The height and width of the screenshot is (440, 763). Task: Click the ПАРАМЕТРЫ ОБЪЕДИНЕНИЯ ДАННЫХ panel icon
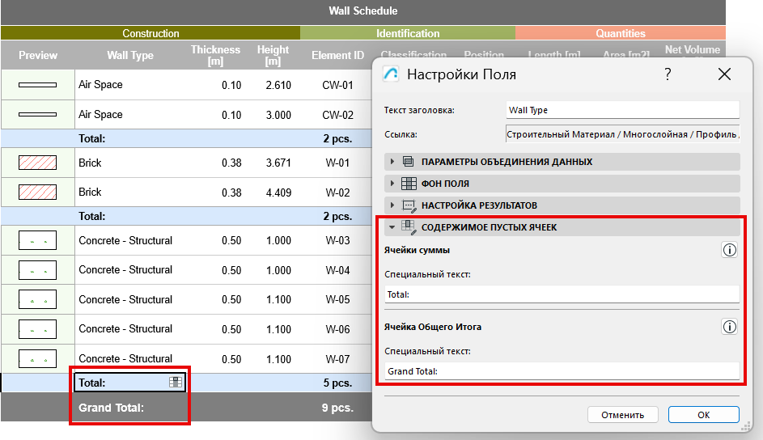(x=409, y=162)
